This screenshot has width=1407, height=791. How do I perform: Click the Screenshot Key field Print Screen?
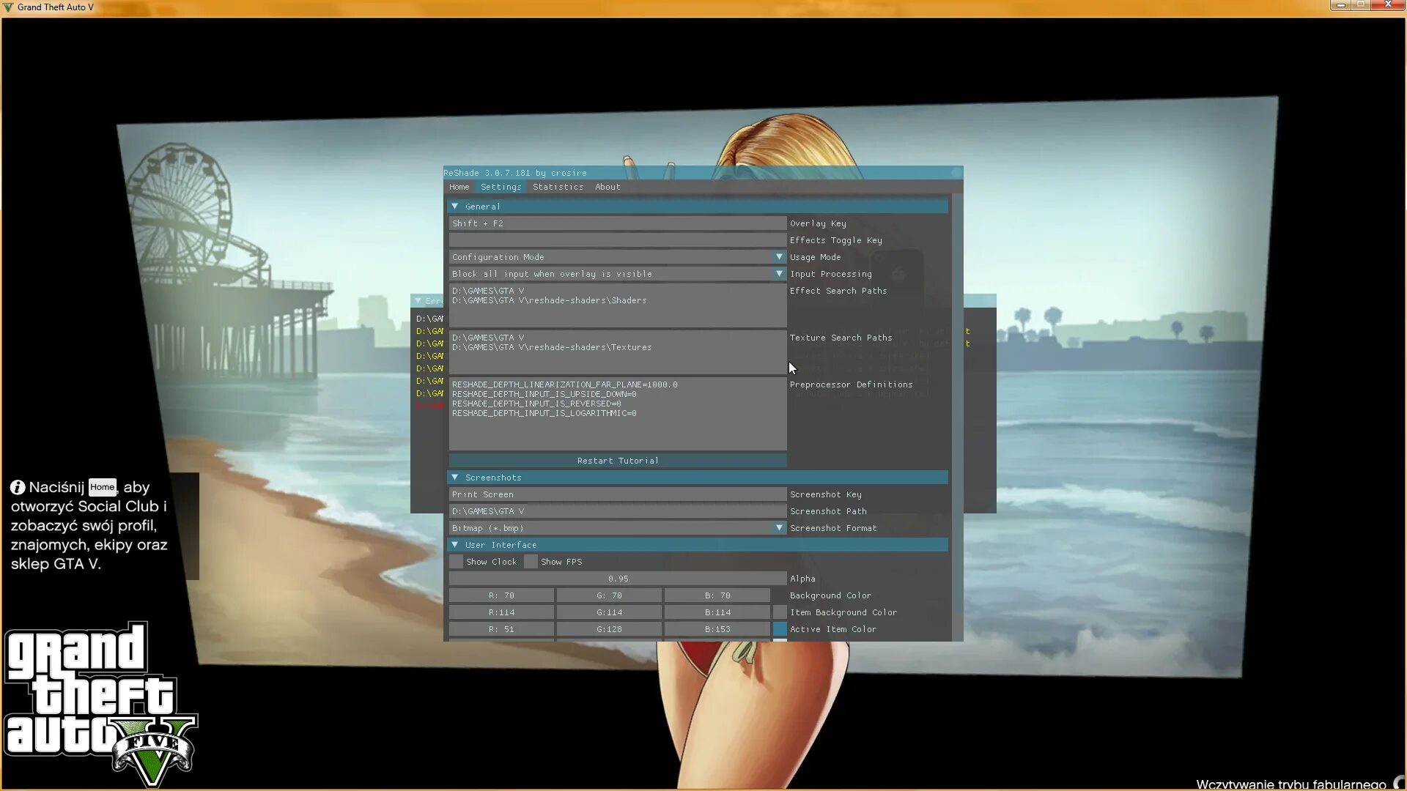[618, 494]
